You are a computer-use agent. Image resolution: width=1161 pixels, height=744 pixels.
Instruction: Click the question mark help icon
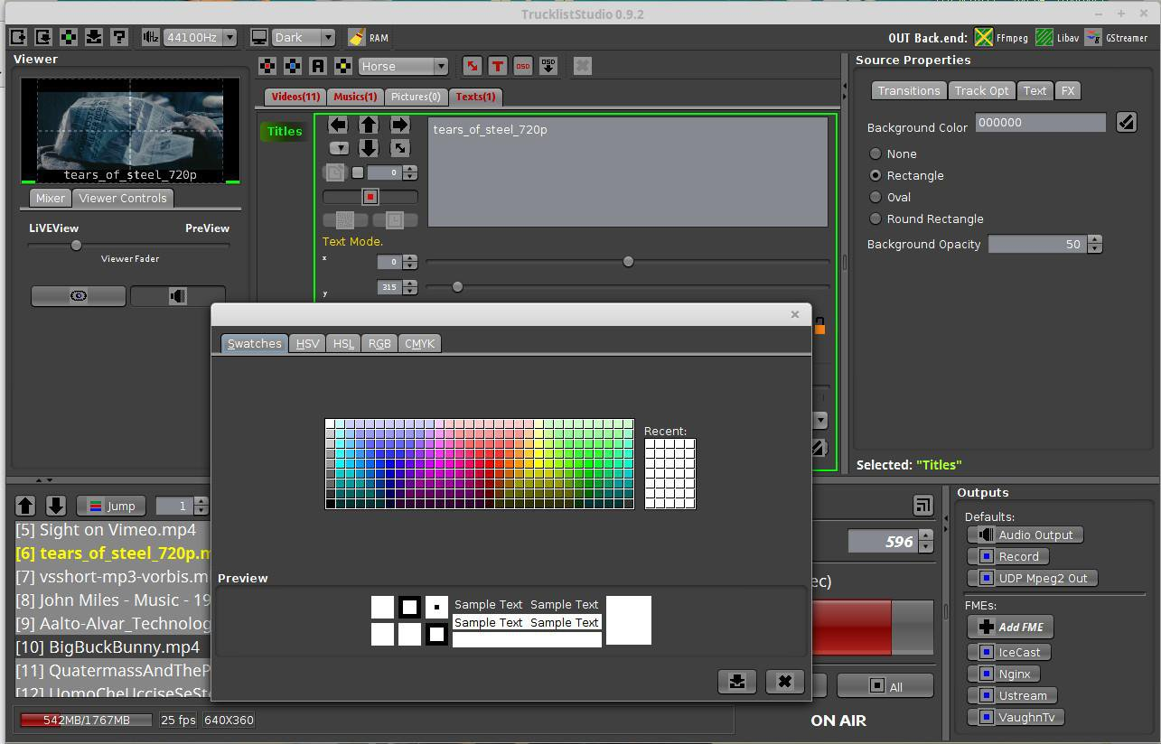pos(119,37)
